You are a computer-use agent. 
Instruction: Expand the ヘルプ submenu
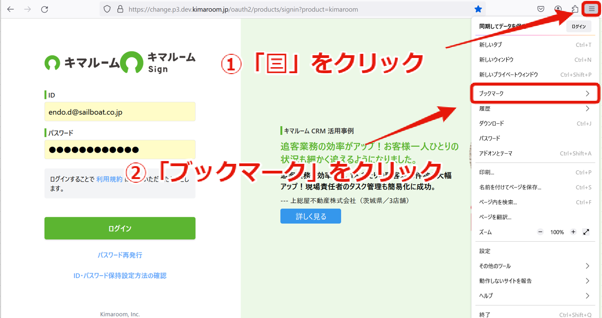coord(535,295)
